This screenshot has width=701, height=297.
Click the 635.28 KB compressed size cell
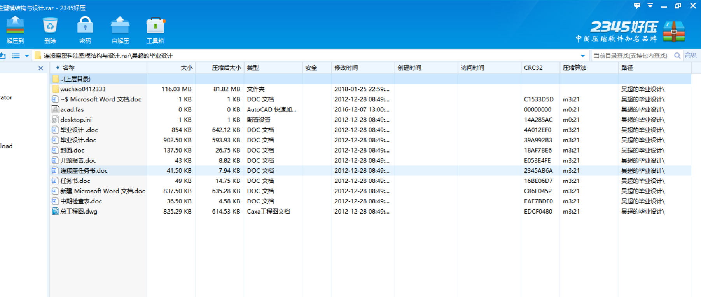click(x=226, y=191)
